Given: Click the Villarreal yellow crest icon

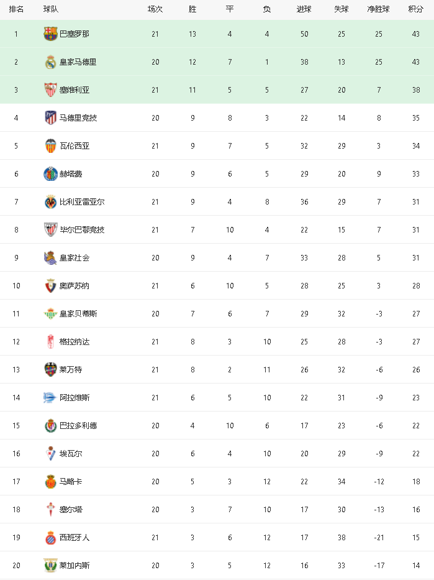Looking at the screenshot, I should [x=50, y=202].
